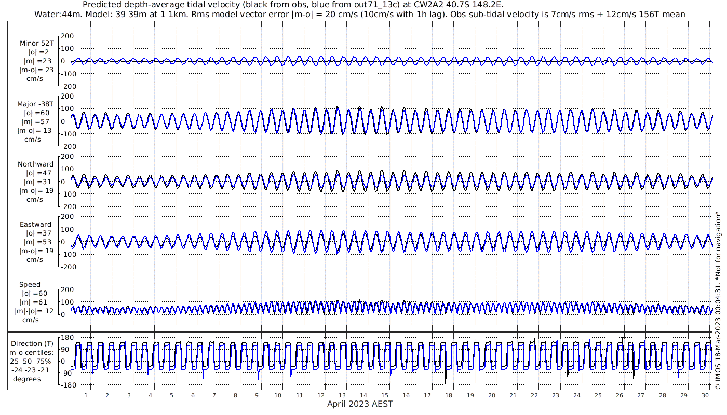This screenshot has width=727, height=415.
Task: Click the 'm-o centiles:' text
Action: click(32, 353)
